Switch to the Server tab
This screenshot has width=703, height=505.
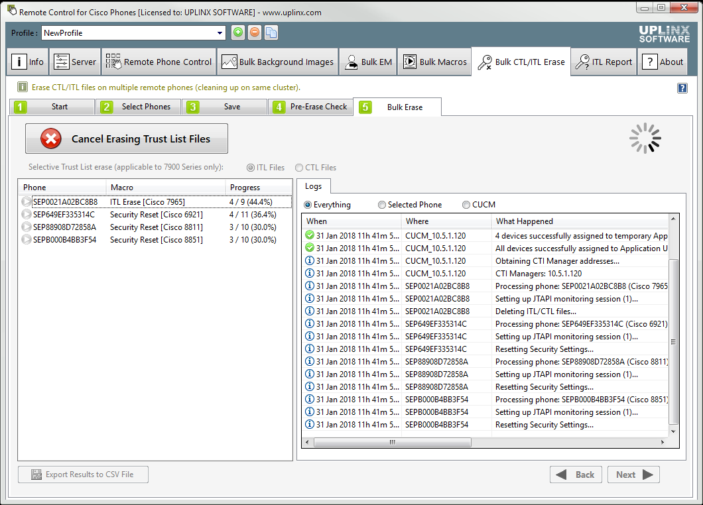75,62
